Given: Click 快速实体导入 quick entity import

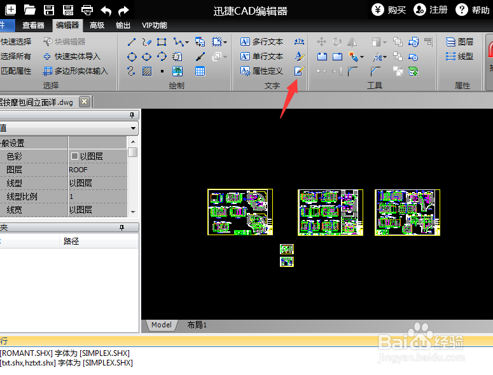Looking at the screenshot, I should (72, 57).
